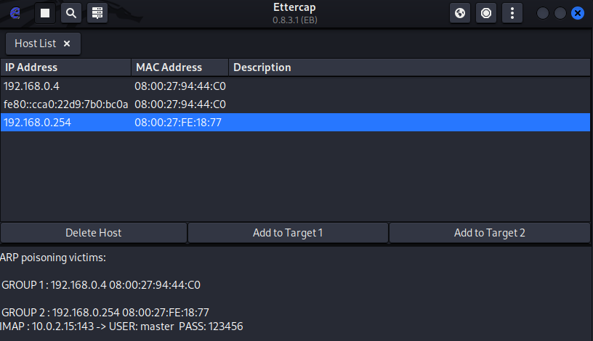Select host 192.168.0.4 row

point(295,86)
